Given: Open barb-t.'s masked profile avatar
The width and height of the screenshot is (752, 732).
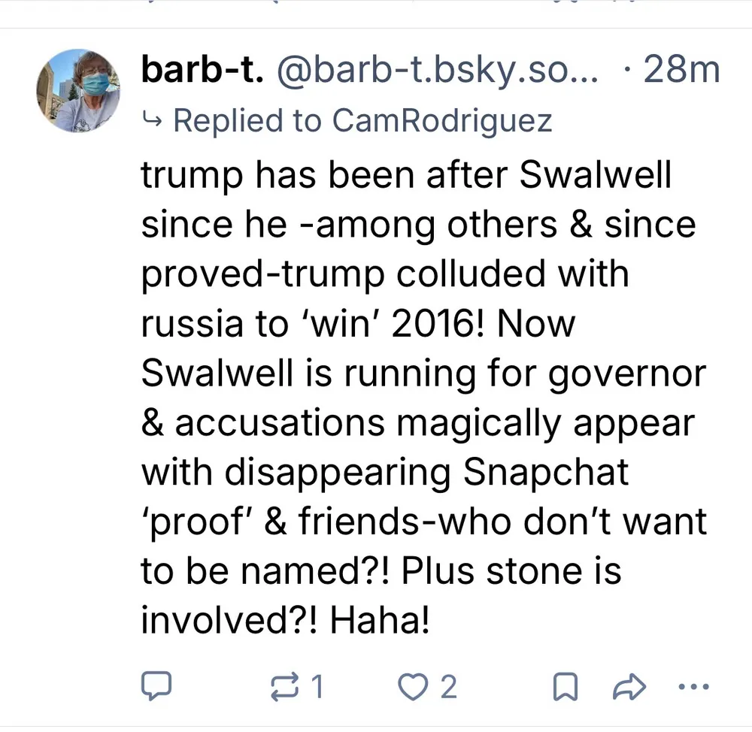Looking at the screenshot, I should pyautogui.click(x=78, y=91).
